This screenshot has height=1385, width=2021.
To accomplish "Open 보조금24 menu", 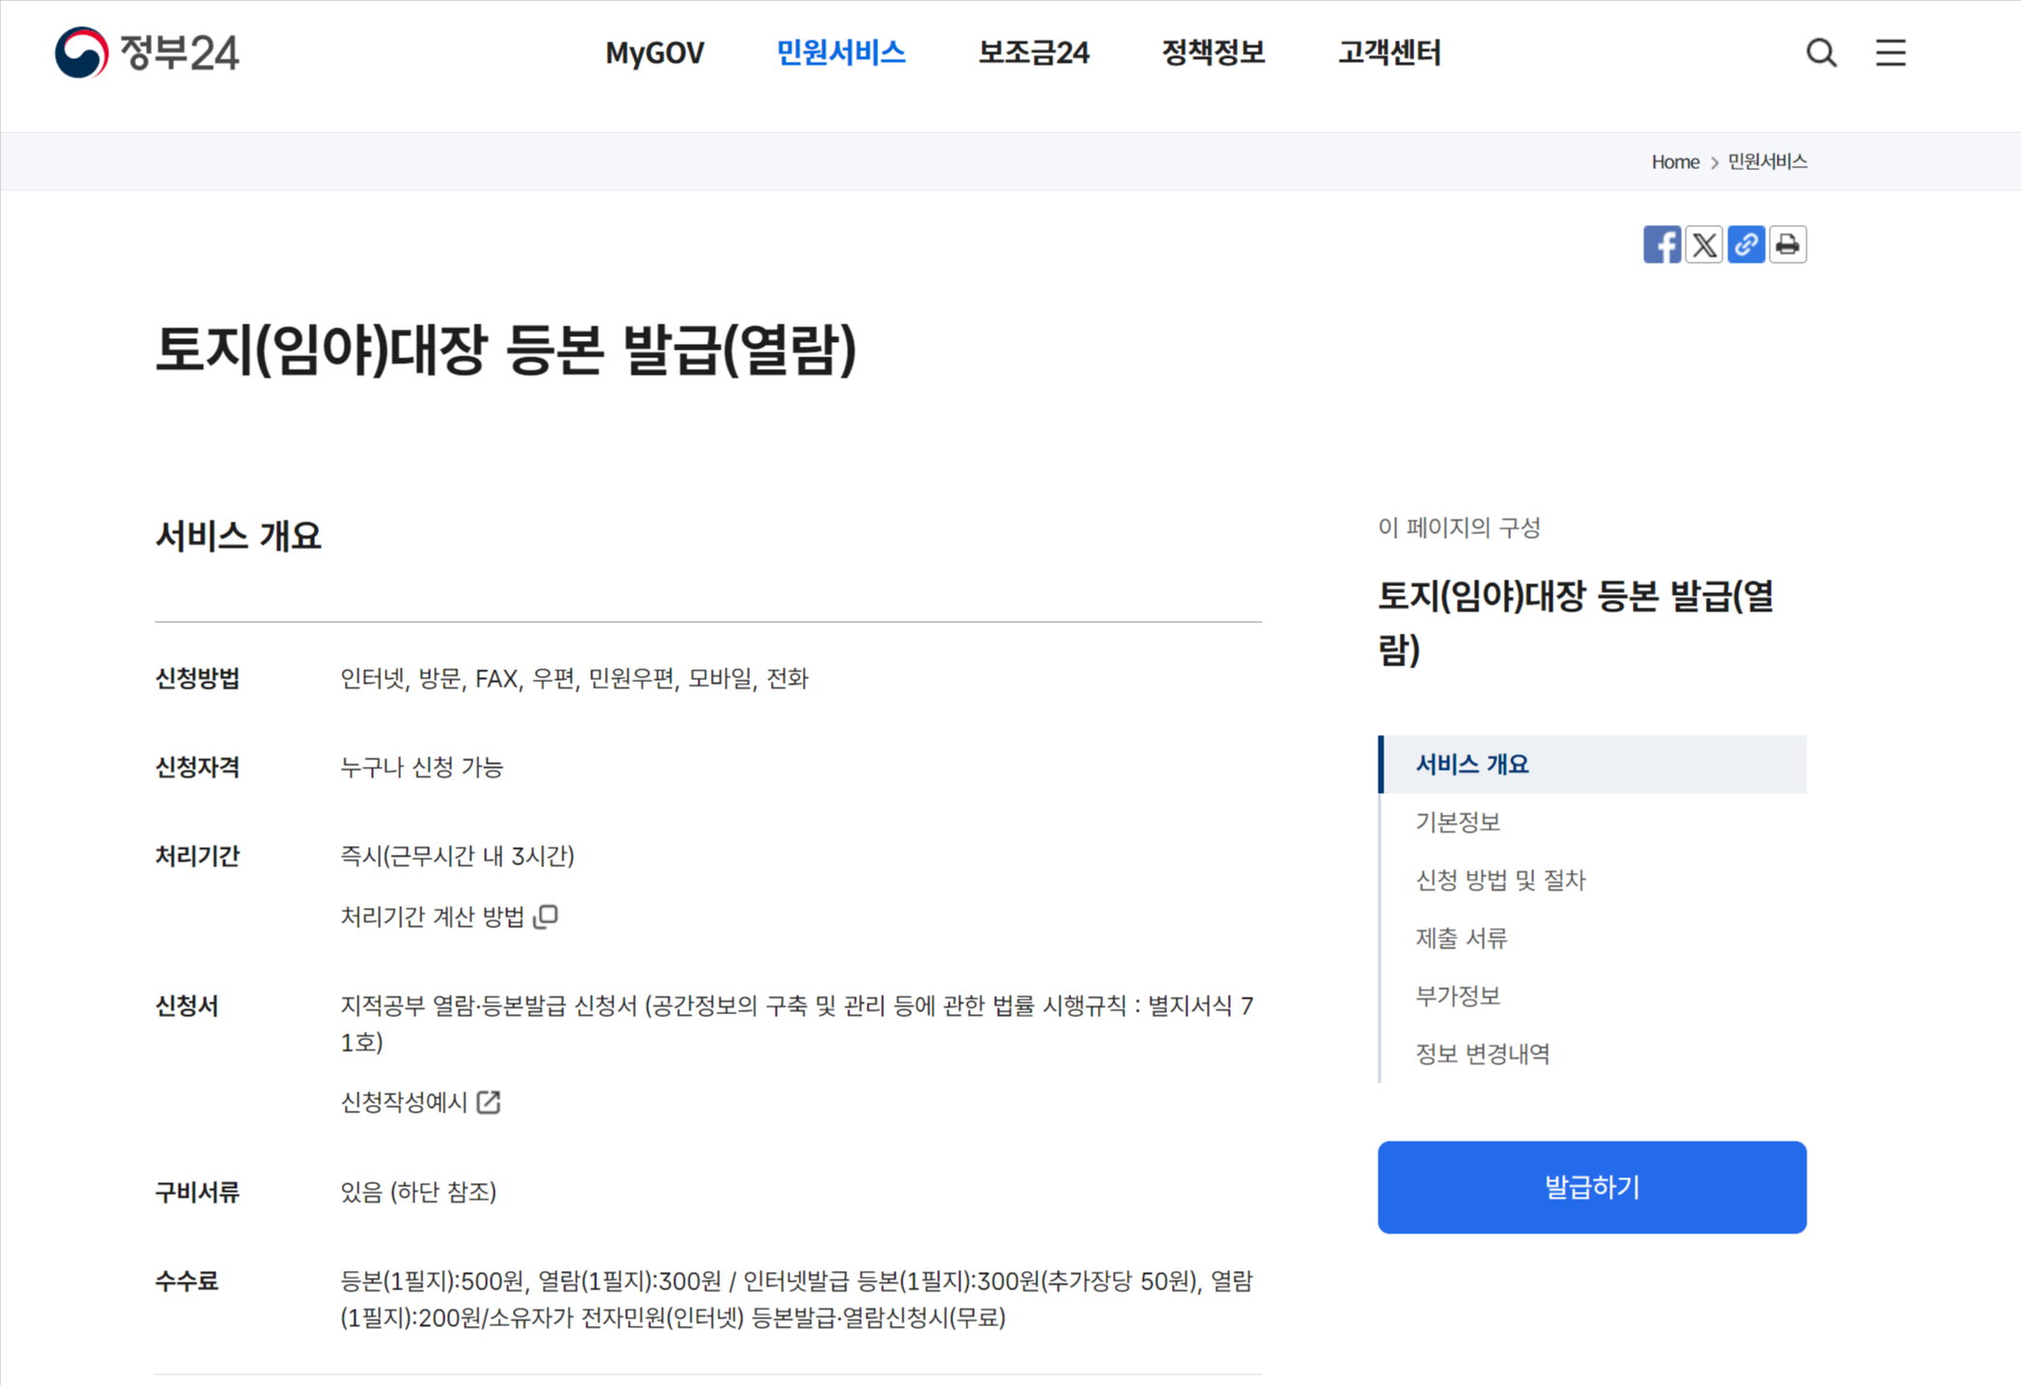I will click(x=1033, y=52).
